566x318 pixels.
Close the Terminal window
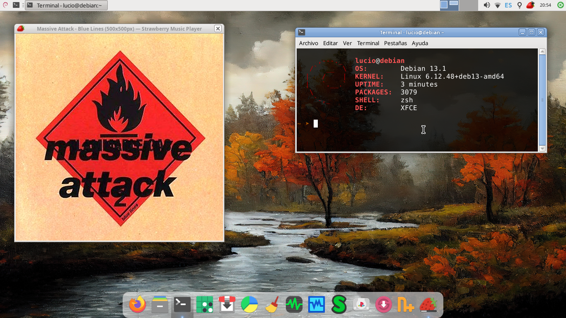541,32
